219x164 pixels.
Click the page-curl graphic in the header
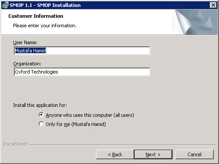click(195, 22)
